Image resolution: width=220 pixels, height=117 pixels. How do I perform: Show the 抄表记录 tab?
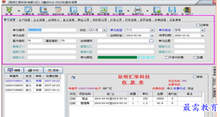pyautogui.click(x=116, y=20)
